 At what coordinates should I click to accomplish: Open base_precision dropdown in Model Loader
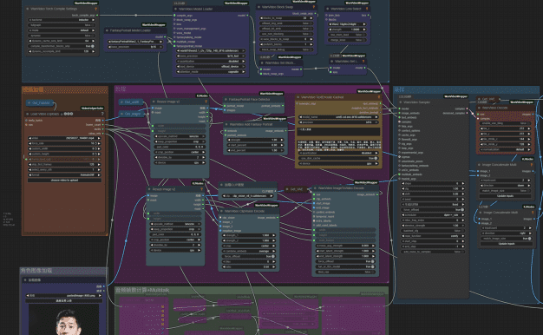click(x=211, y=56)
